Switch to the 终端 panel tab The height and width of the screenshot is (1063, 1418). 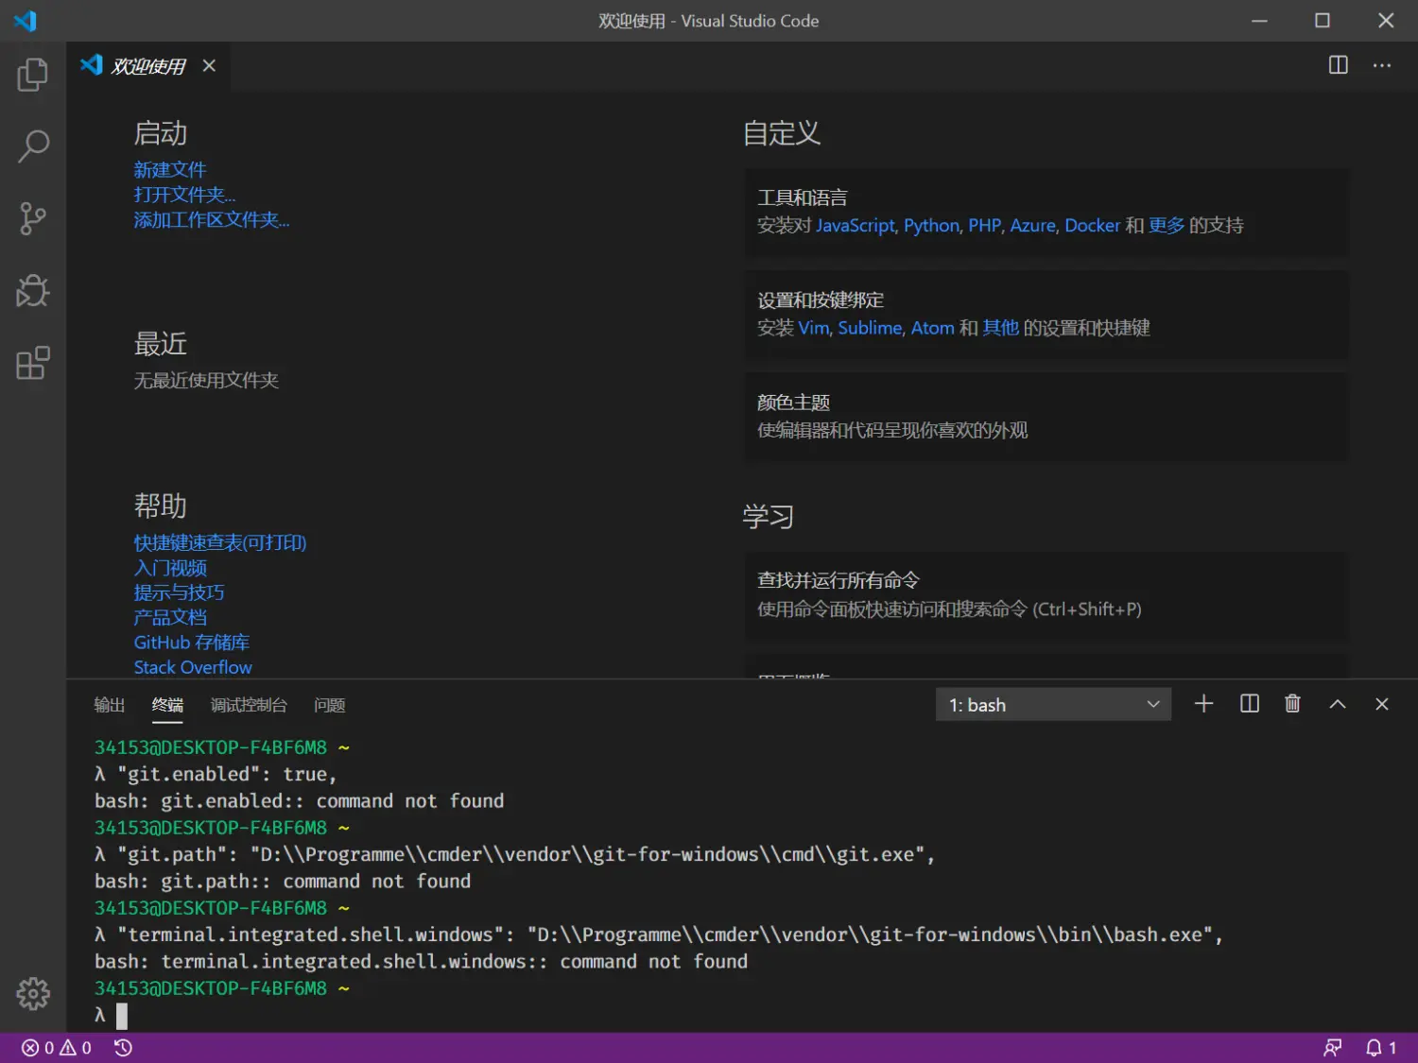point(167,705)
